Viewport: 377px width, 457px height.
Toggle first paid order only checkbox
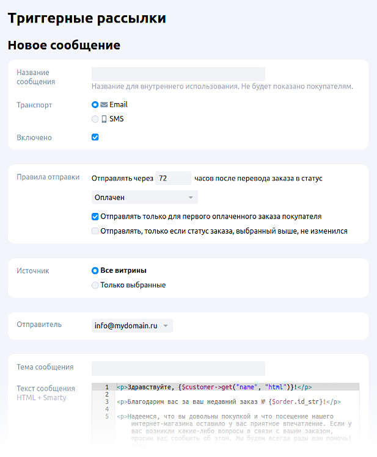pos(95,217)
